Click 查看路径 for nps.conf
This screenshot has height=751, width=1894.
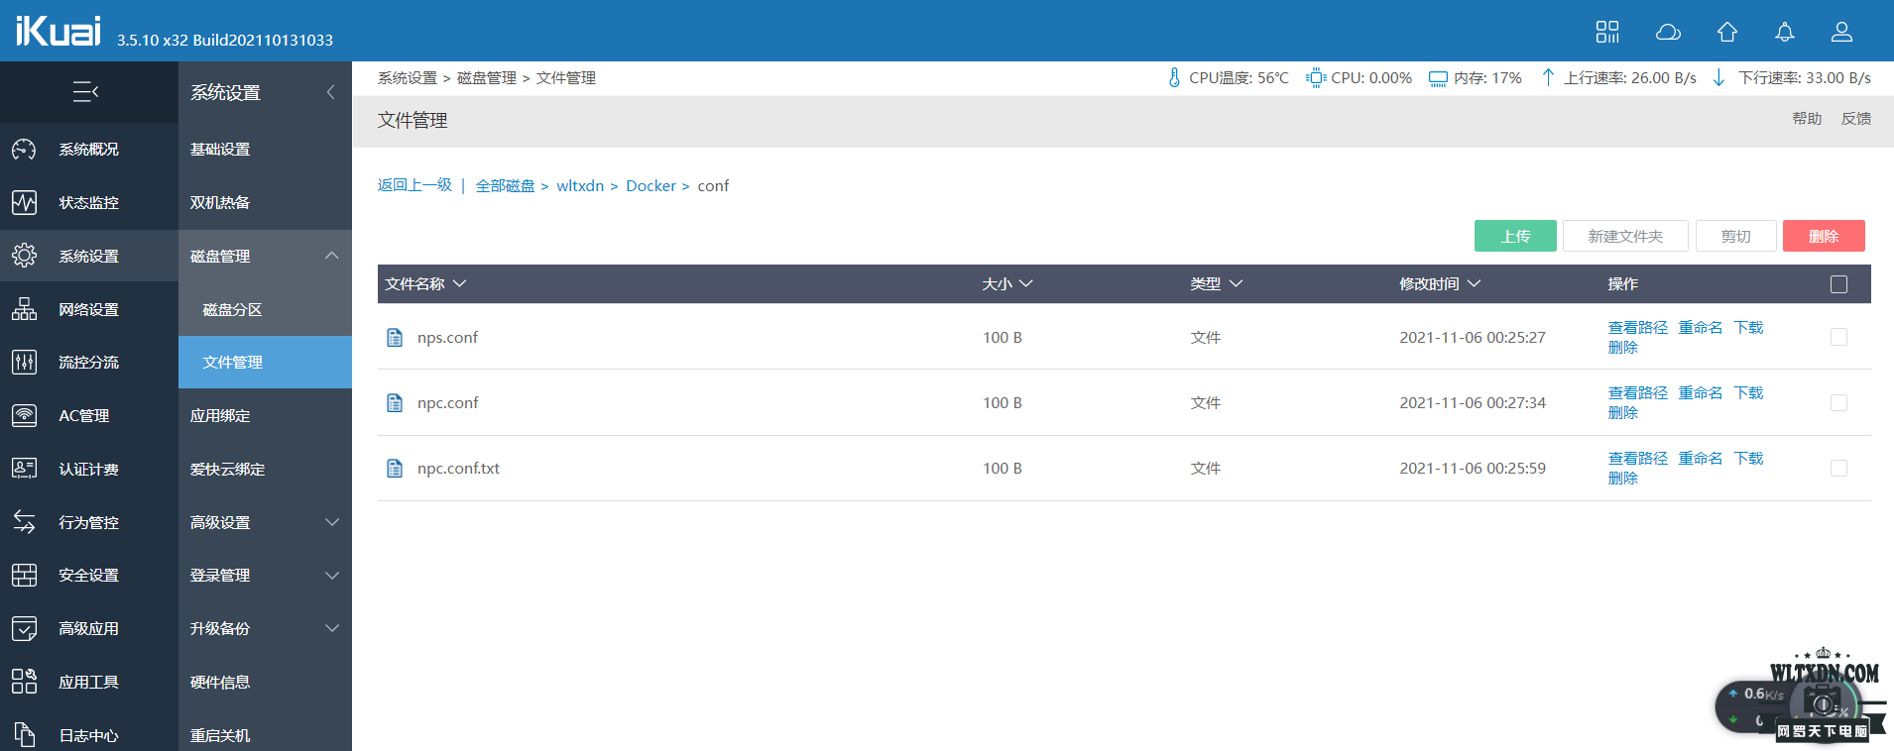coord(1638,328)
